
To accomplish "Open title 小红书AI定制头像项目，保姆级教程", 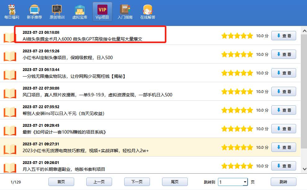I will [x=68, y=58].
